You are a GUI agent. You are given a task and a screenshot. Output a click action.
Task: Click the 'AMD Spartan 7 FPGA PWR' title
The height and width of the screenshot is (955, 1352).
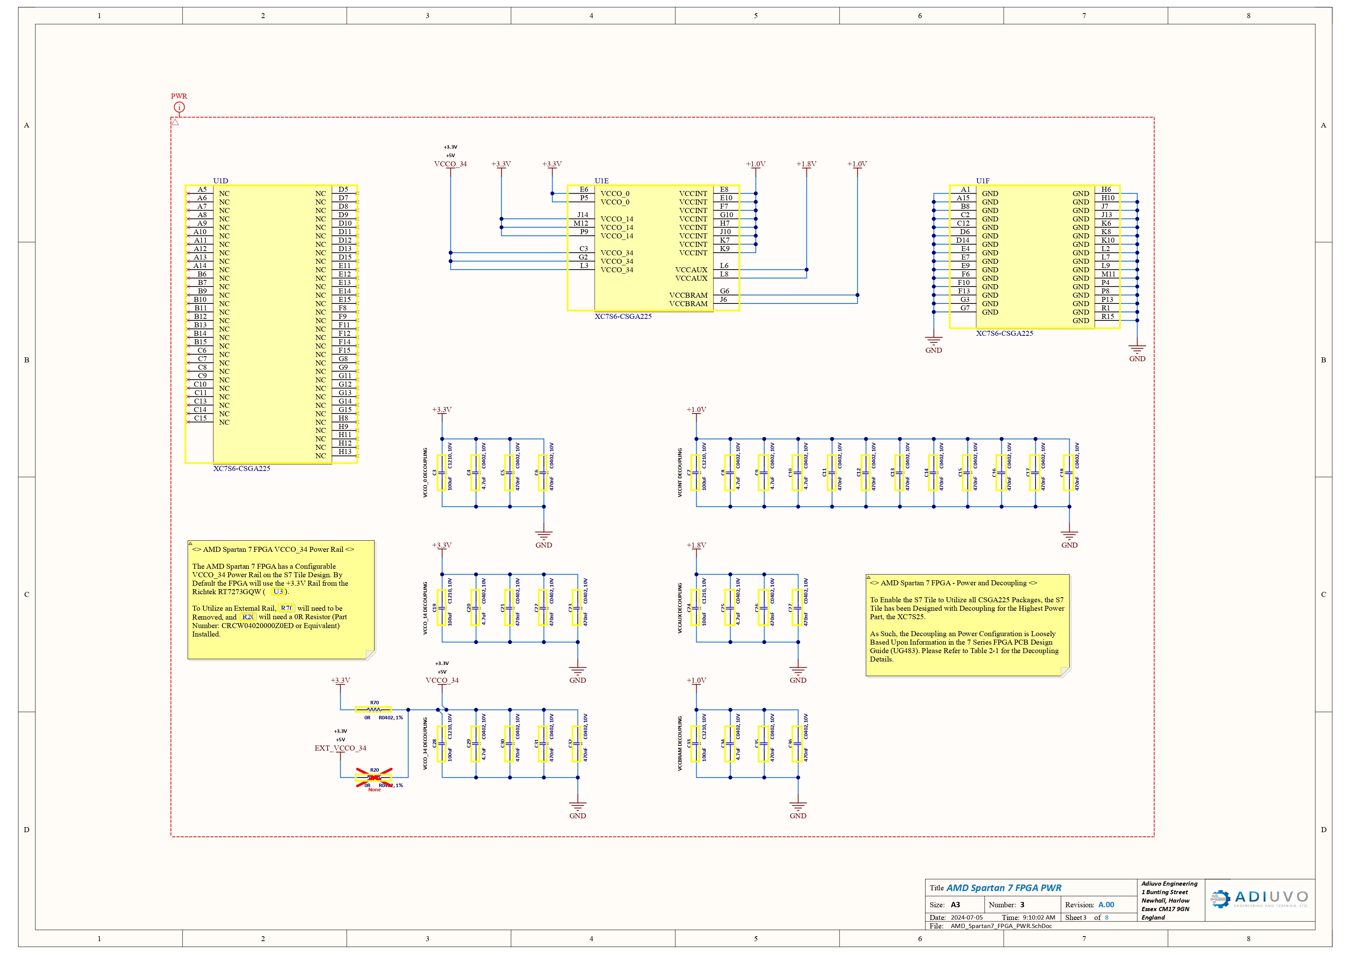pyautogui.click(x=1004, y=888)
